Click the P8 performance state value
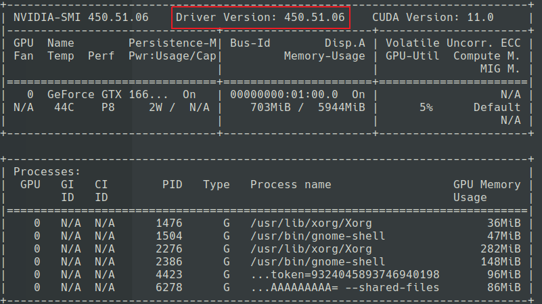 pyautogui.click(x=108, y=108)
